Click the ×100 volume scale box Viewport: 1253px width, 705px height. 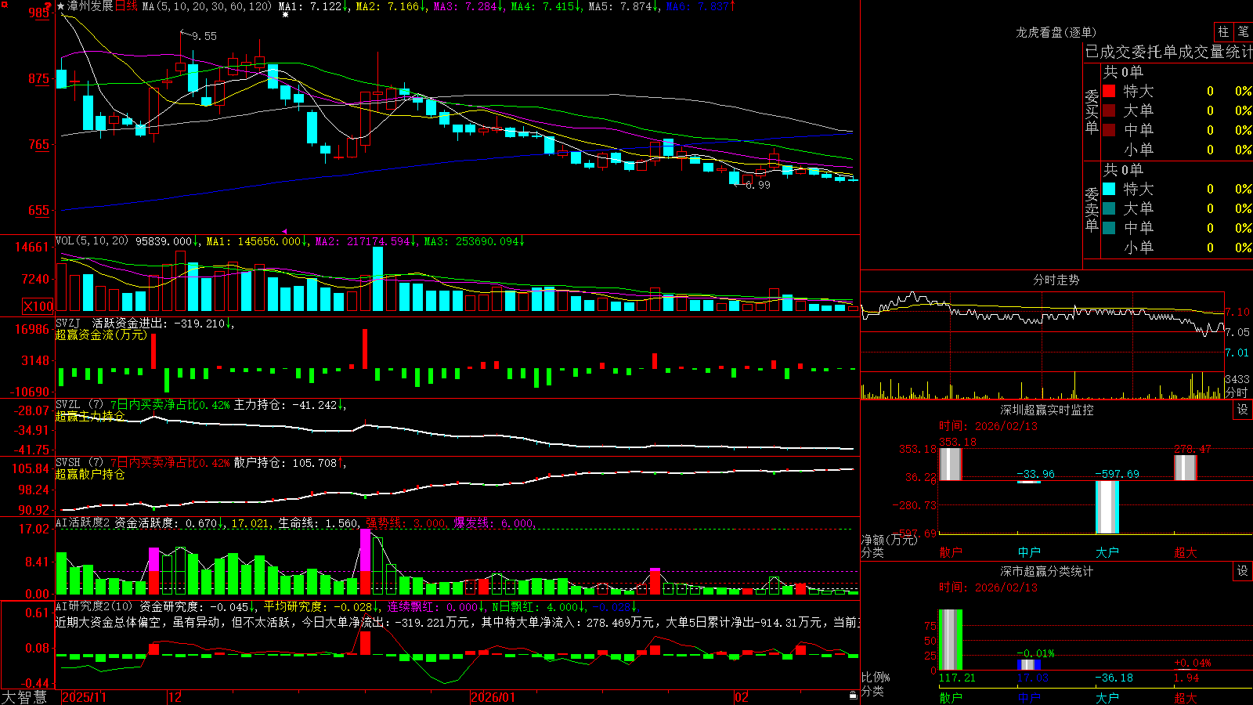click(38, 306)
